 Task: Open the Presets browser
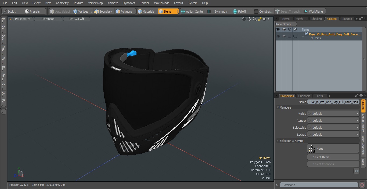tap(34, 12)
